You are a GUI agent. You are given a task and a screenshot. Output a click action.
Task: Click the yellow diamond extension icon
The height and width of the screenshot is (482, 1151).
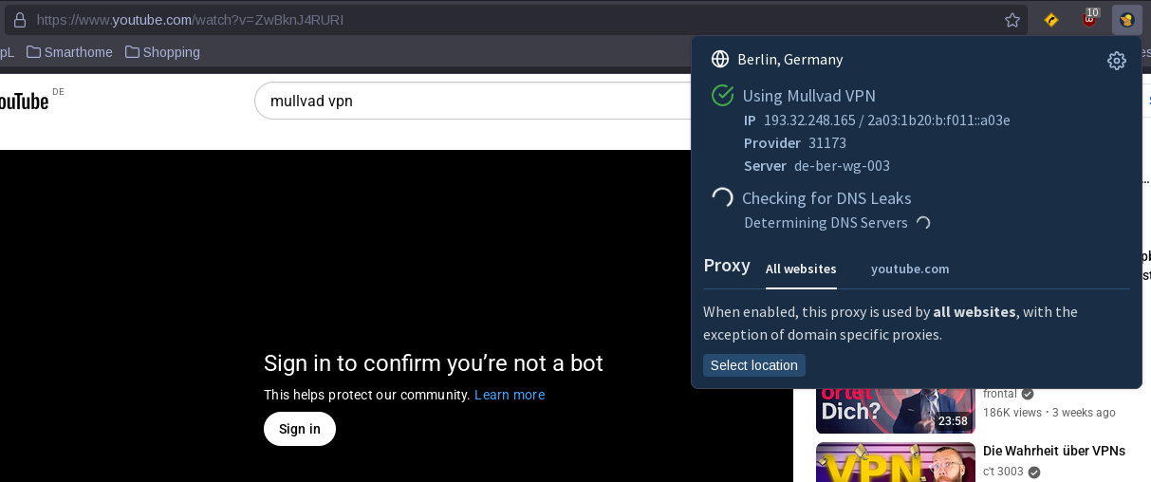coord(1051,20)
